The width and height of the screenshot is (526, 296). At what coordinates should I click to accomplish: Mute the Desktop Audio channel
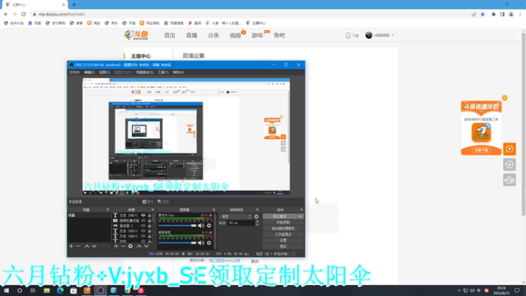(x=201, y=243)
